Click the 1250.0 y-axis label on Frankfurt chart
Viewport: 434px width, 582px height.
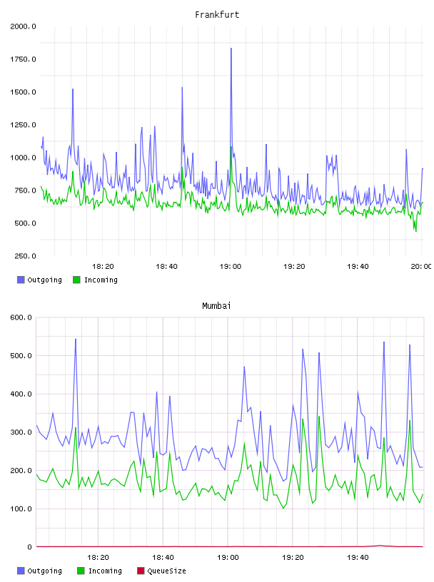[x=23, y=125]
